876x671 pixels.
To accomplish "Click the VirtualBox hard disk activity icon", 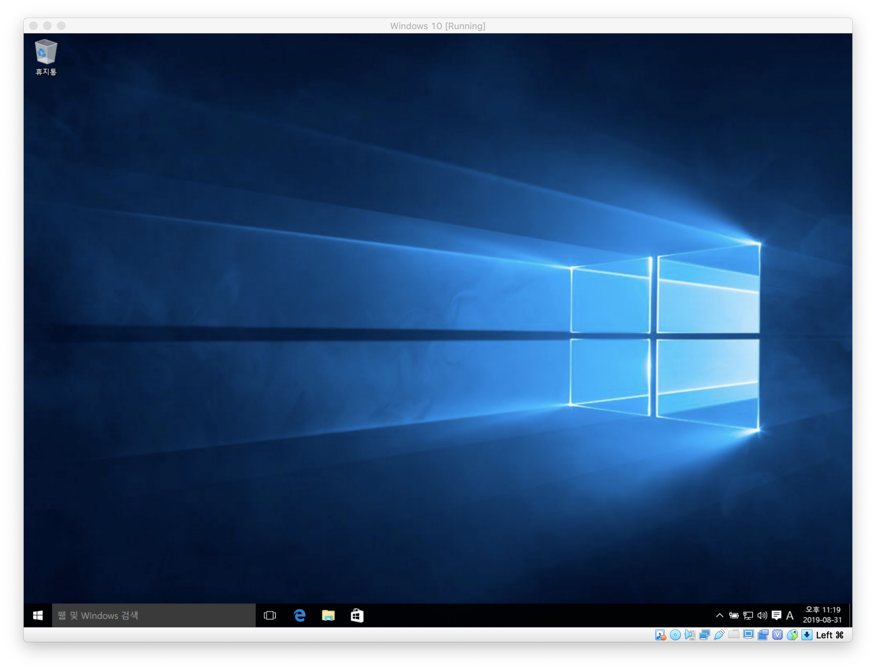I will (x=660, y=635).
